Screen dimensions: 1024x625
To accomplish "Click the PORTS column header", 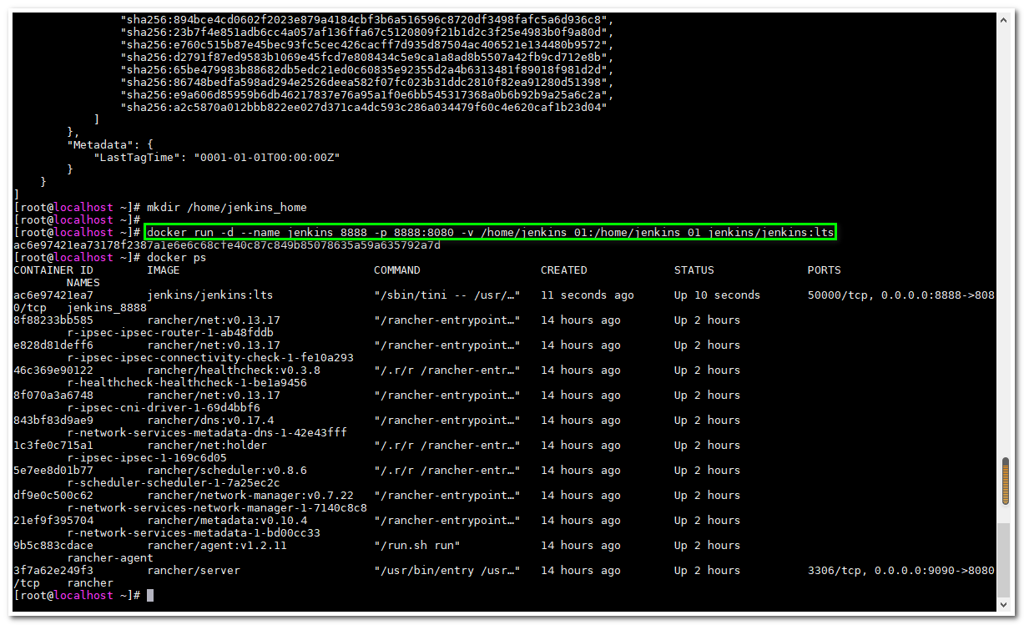I will [825, 270].
